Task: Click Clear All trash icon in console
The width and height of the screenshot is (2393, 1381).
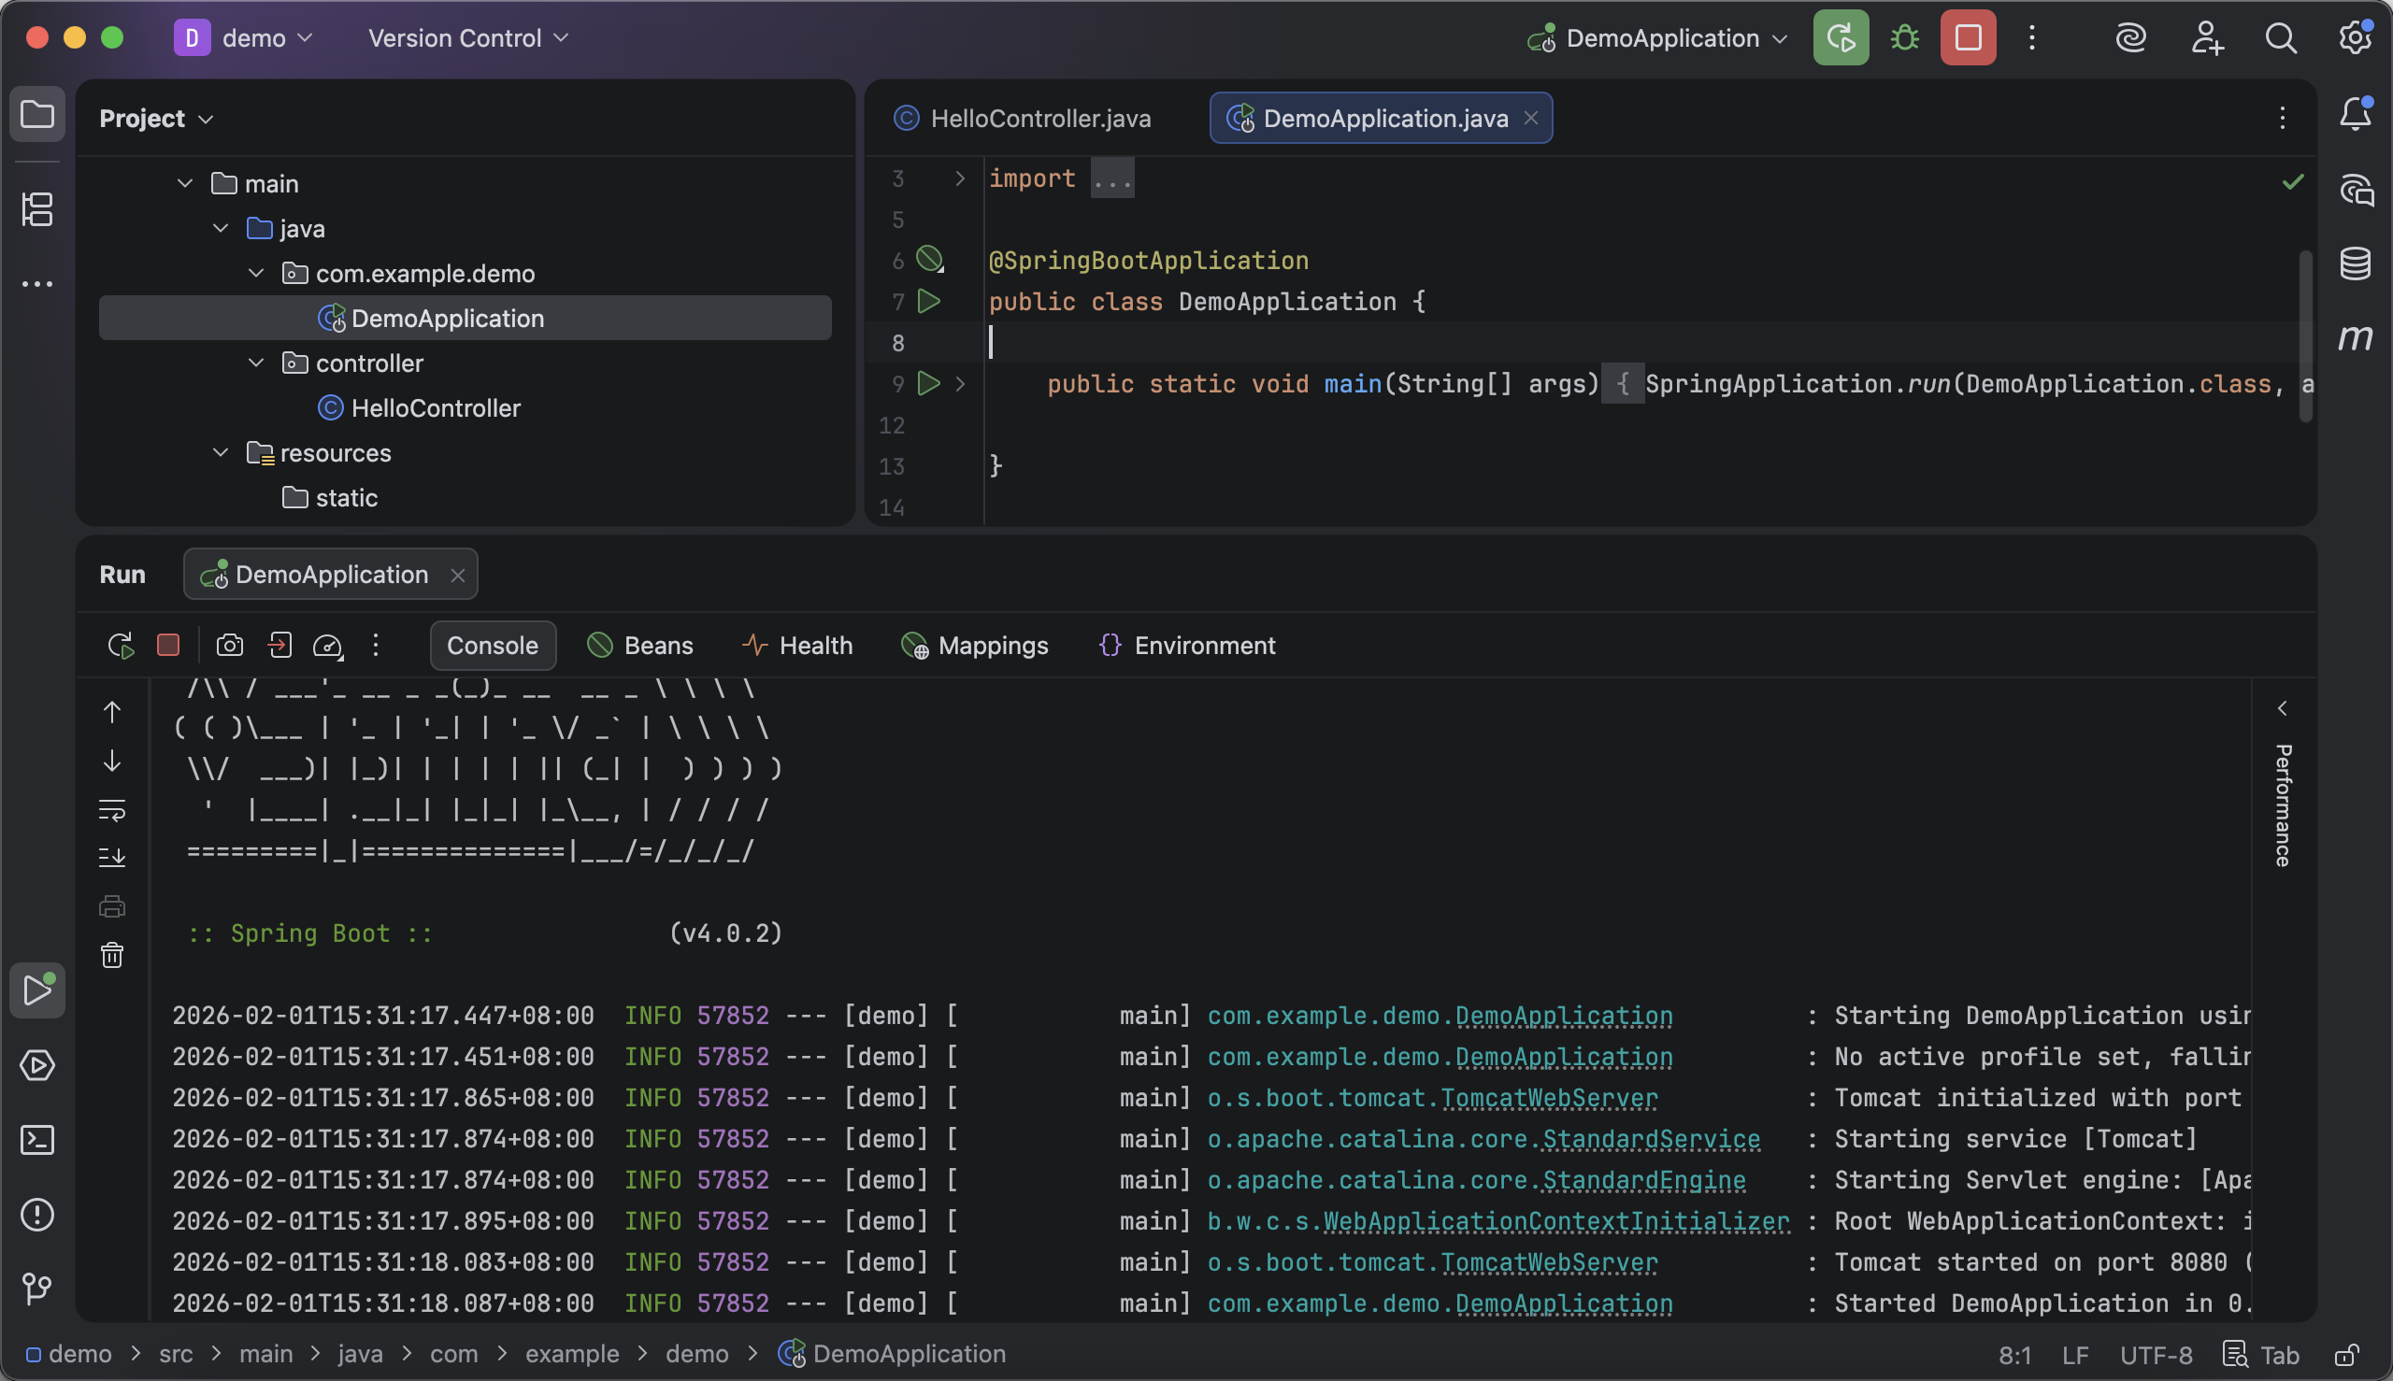Action: [x=112, y=955]
